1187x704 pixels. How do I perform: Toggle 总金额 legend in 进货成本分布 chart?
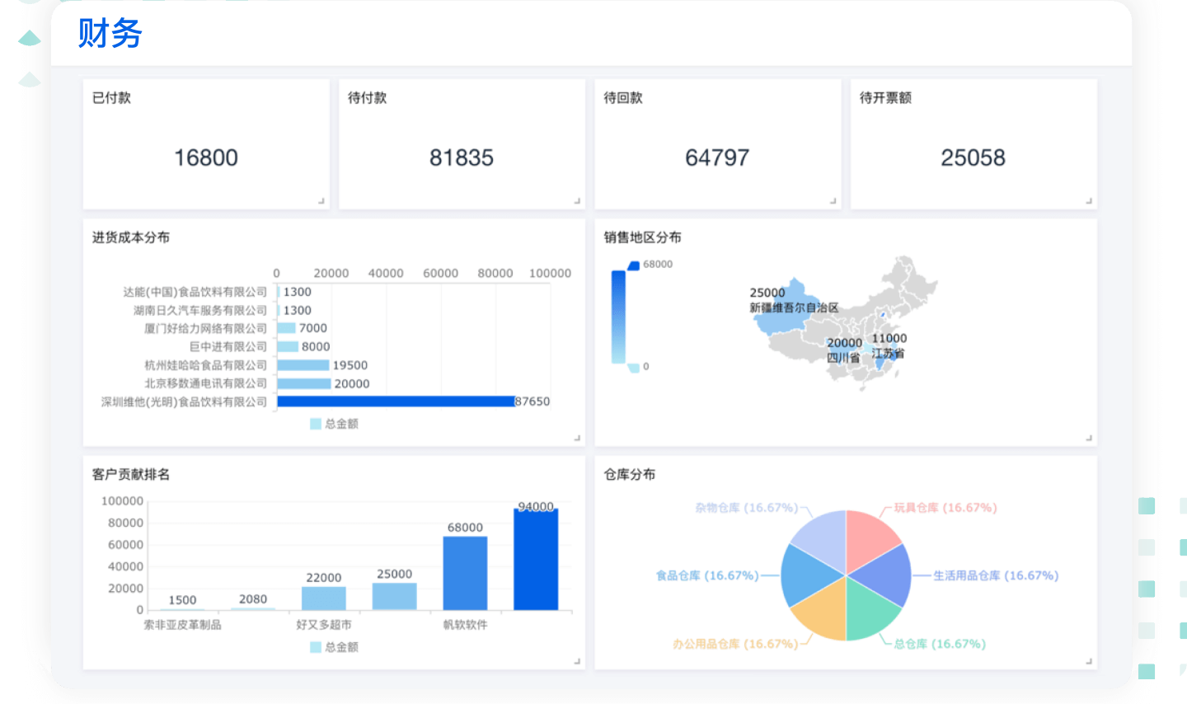(x=334, y=424)
